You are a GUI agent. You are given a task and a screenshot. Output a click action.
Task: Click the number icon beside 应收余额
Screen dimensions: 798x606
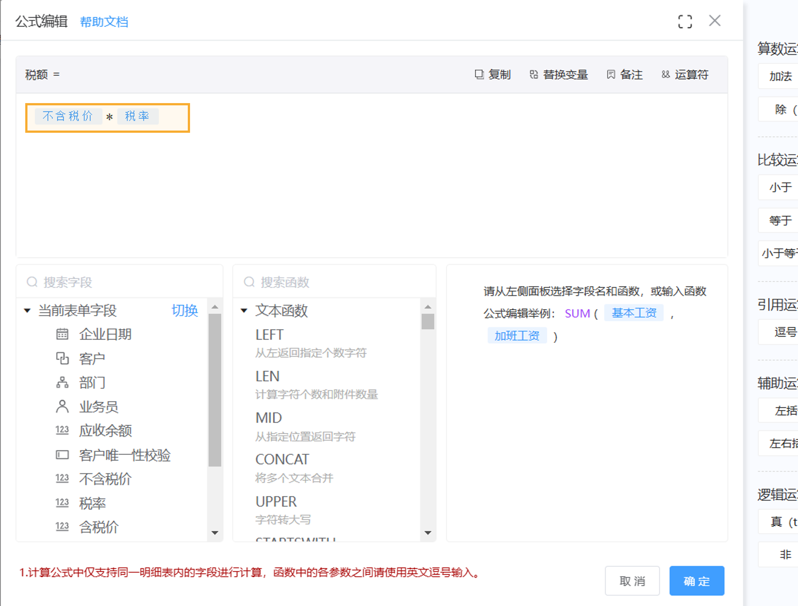pyautogui.click(x=62, y=430)
